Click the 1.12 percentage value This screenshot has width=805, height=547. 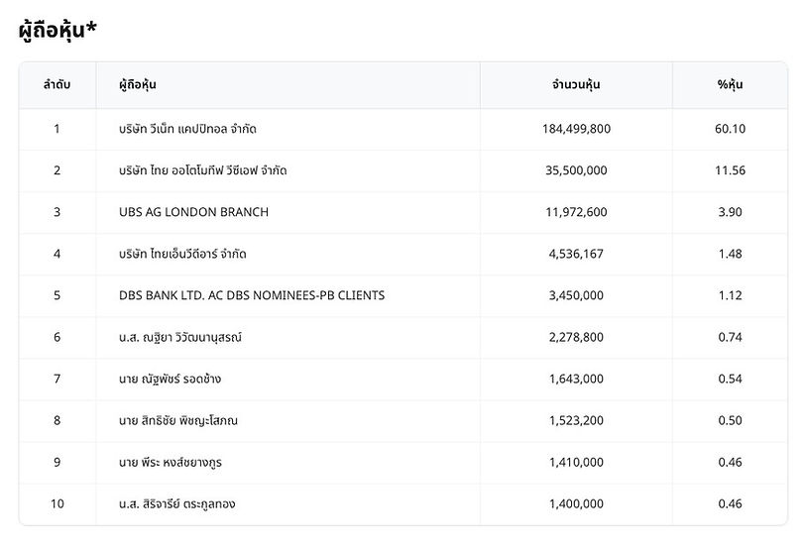[730, 295]
